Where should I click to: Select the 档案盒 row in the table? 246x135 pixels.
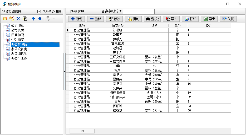[118, 110]
